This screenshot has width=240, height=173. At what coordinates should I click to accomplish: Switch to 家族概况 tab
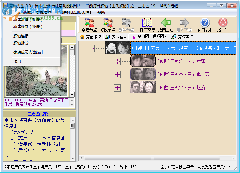click(x=90, y=37)
